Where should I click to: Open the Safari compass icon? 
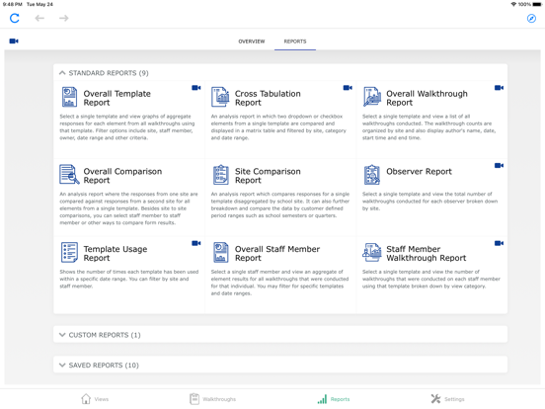point(531,19)
